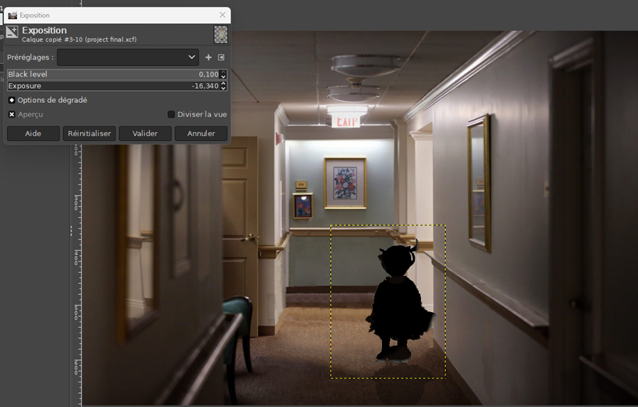This screenshot has height=407, width=638.
Task: Decrease Exposure value with down arrow
Action: 223,88
